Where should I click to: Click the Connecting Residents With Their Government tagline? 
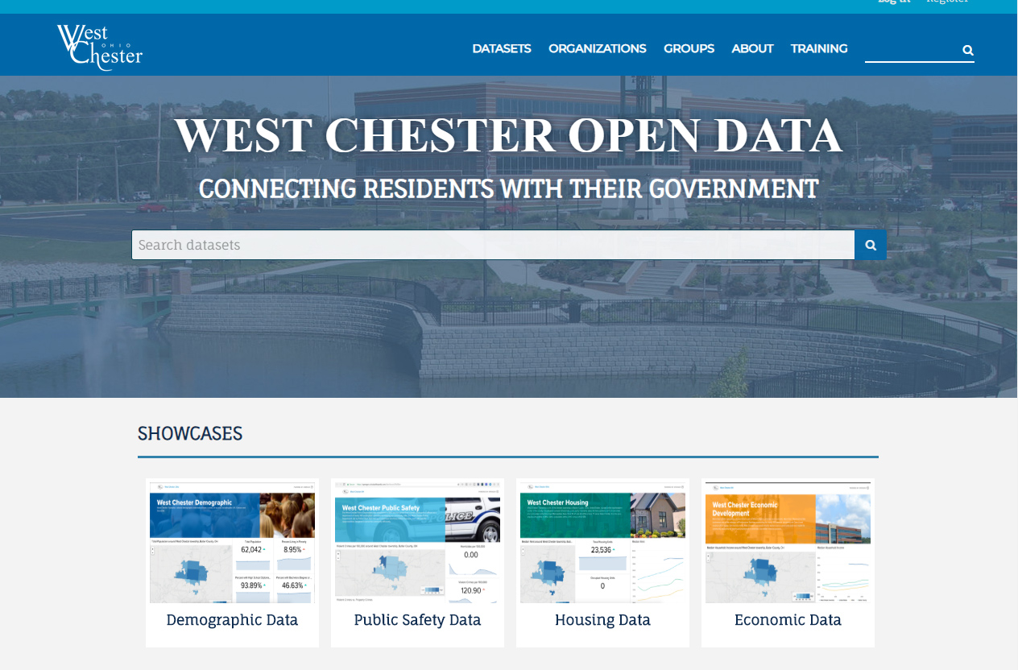pyautogui.click(x=508, y=189)
